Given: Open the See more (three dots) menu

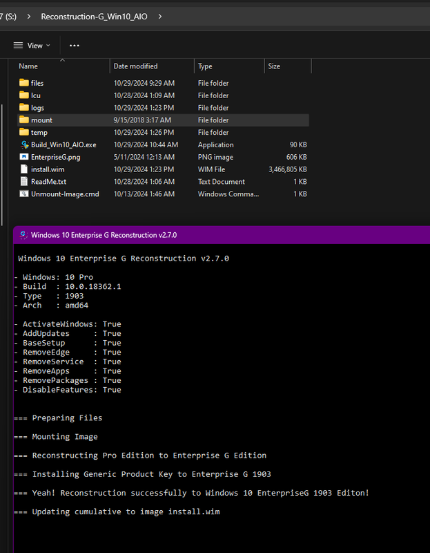Looking at the screenshot, I should [x=75, y=46].
